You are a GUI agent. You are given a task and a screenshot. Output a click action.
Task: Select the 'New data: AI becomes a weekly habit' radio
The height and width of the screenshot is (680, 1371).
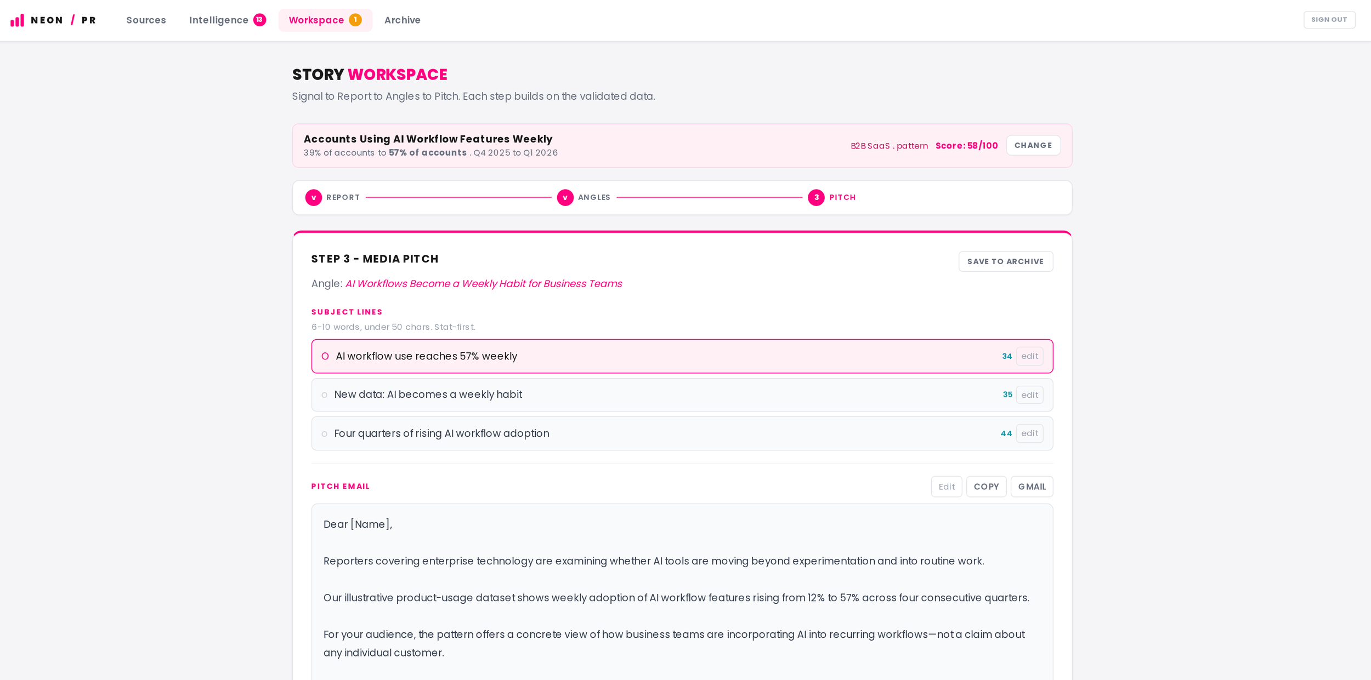point(325,395)
